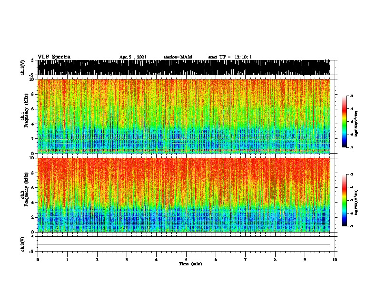Click the 1 tick on time axis
Image resolution: width=377 pixels, height=291 pixels.
click(x=67, y=260)
